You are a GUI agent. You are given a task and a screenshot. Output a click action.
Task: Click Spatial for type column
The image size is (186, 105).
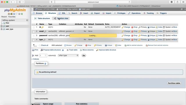[167, 40]
